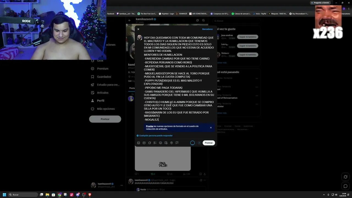Open the emoji picker
The image size is (352, 198).
tap(161, 143)
